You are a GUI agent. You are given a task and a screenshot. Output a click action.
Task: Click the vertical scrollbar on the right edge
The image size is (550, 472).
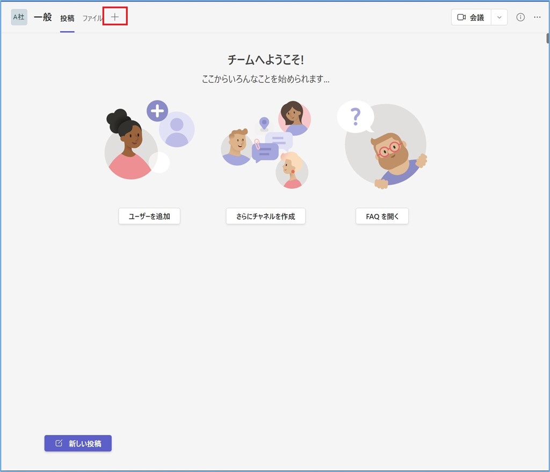pyautogui.click(x=547, y=39)
